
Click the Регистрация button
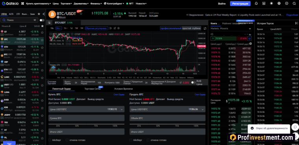point(240,4)
